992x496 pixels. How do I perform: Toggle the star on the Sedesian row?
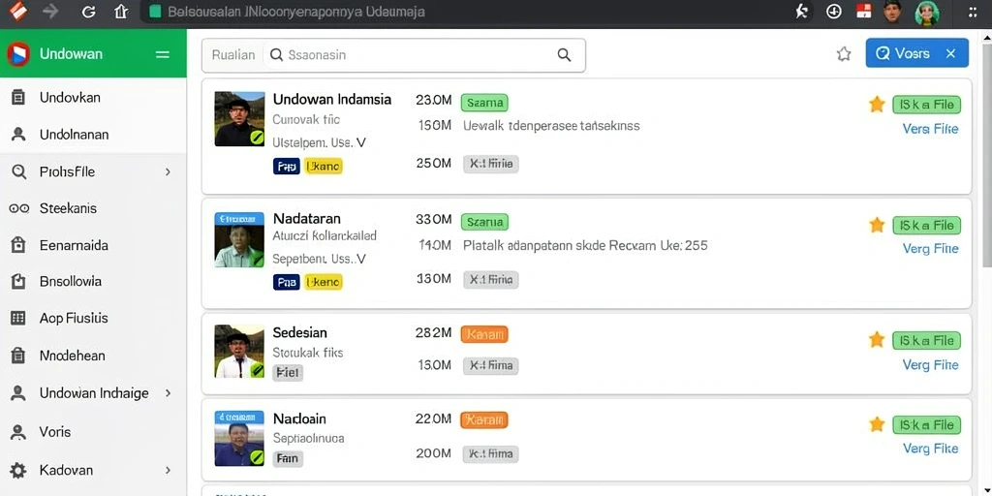[x=876, y=340]
